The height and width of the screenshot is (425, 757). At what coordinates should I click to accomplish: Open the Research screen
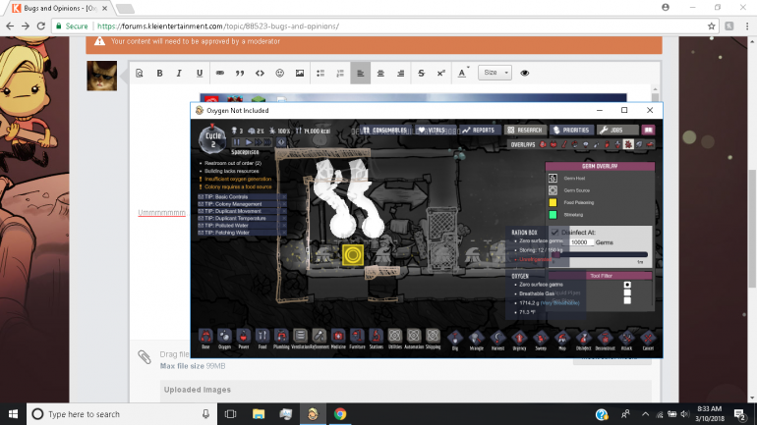point(525,131)
